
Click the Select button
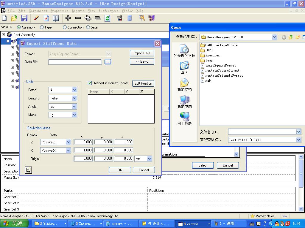203,165
